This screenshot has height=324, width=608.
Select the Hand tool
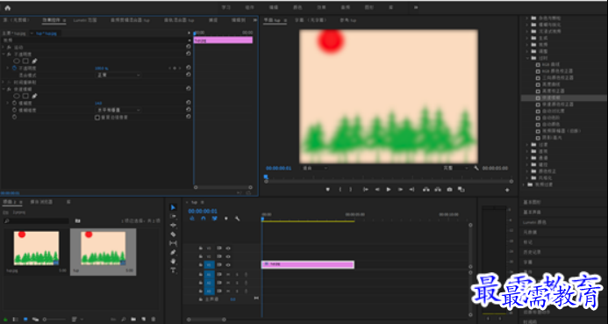173,261
